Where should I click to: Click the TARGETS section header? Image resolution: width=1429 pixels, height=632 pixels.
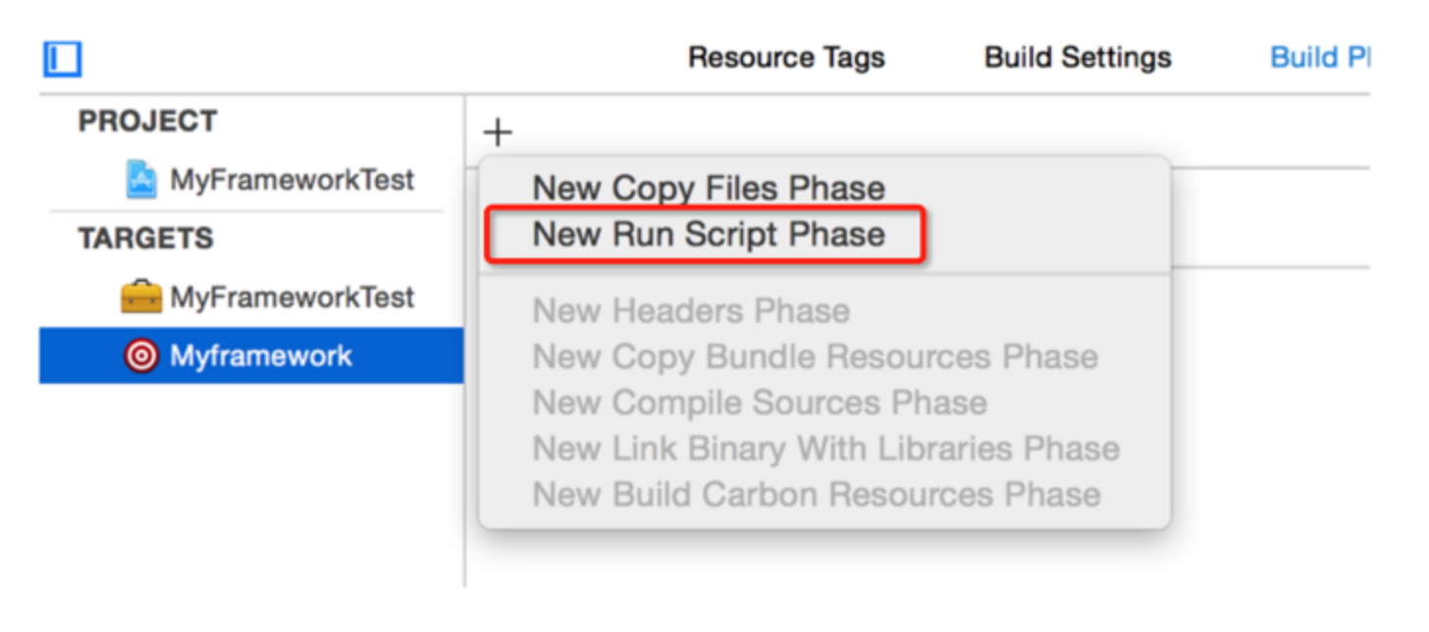(145, 239)
